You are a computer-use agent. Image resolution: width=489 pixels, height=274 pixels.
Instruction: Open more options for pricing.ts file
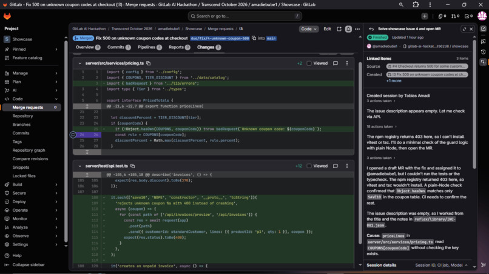[x=347, y=63]
